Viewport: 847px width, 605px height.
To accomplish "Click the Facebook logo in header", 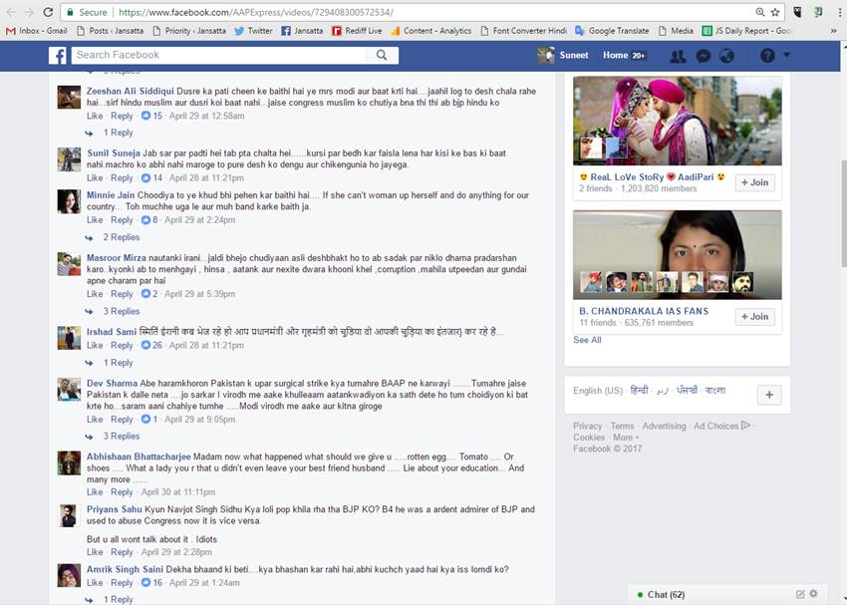I will pos(58,56).
